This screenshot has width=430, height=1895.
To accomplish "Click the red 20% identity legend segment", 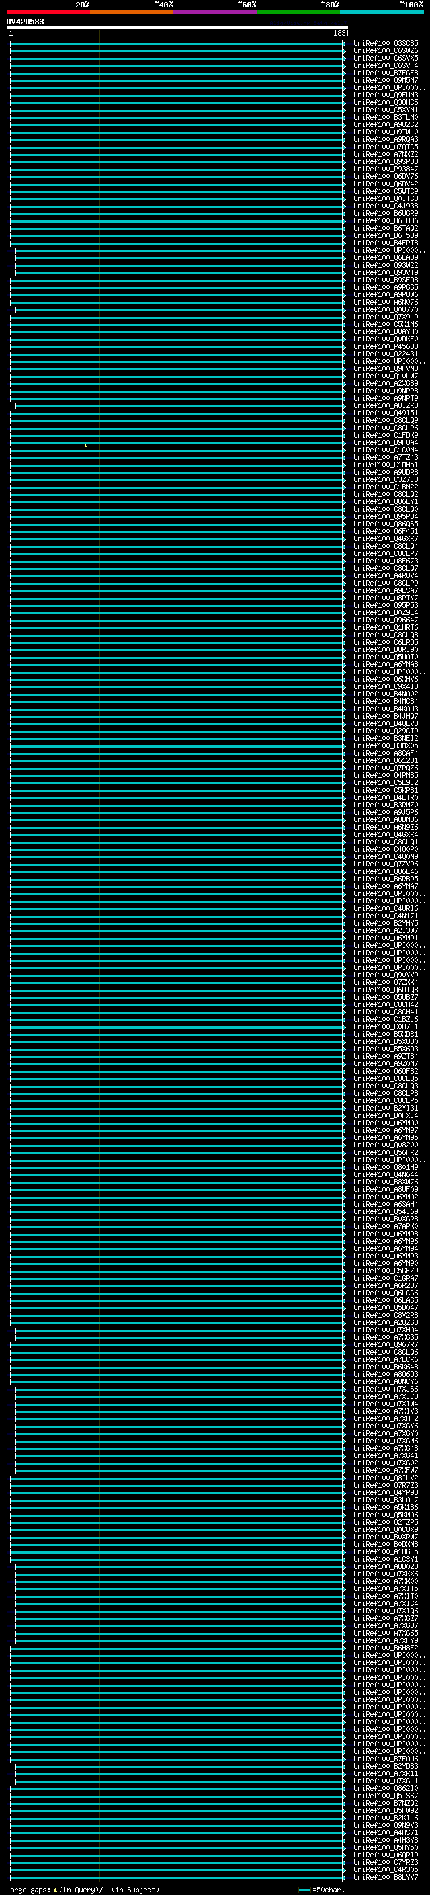I will (x=48, y=12).
